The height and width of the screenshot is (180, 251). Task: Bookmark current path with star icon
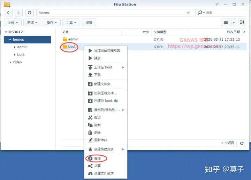click(x=188, y=13)
